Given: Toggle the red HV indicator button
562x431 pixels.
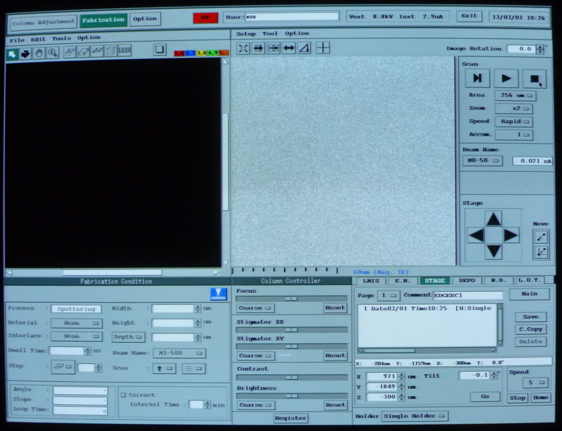Looking at the screenshot, I should [x=205, y=18].
